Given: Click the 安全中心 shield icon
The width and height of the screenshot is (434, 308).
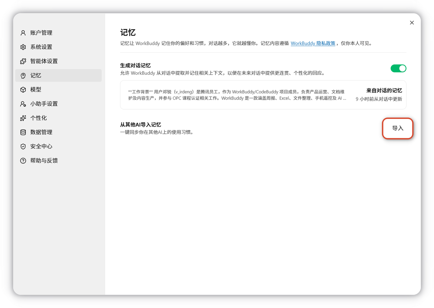Looking at the screenshot, I should pyautogui.click(x=23, y=147).
